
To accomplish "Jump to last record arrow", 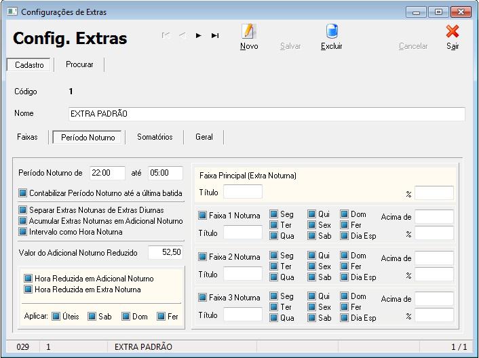I will [x=215, y=35].
